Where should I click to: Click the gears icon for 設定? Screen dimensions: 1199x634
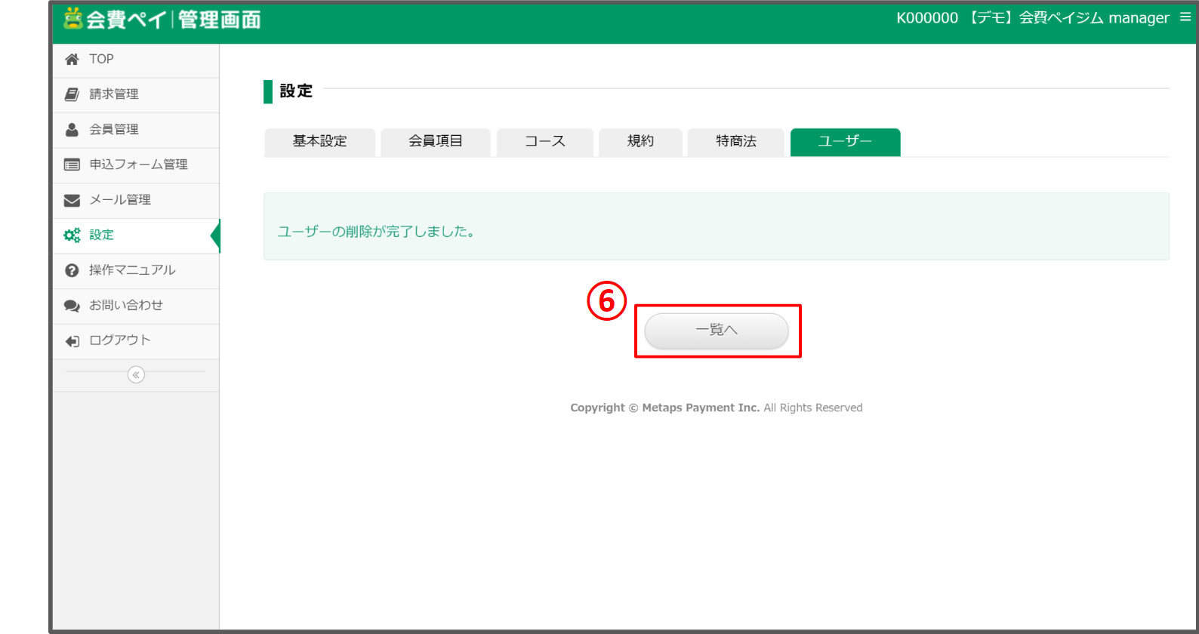click(x=72, y=235)
